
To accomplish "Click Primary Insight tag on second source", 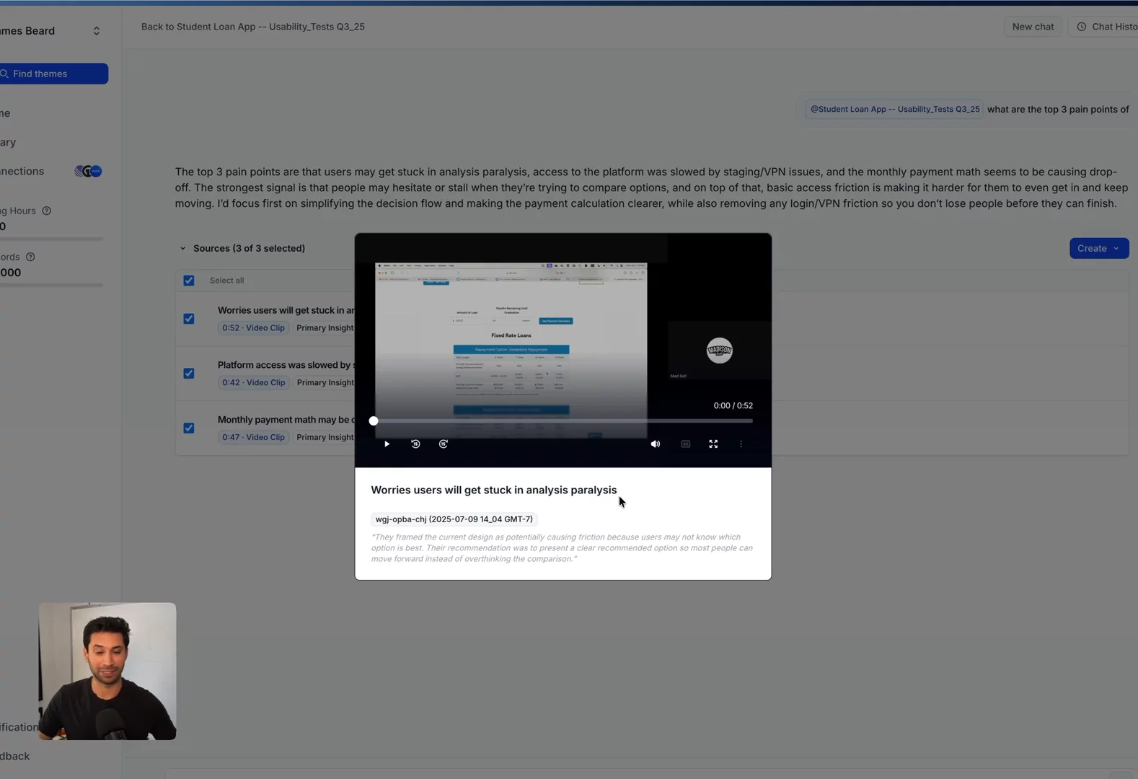I will [324, 383].
